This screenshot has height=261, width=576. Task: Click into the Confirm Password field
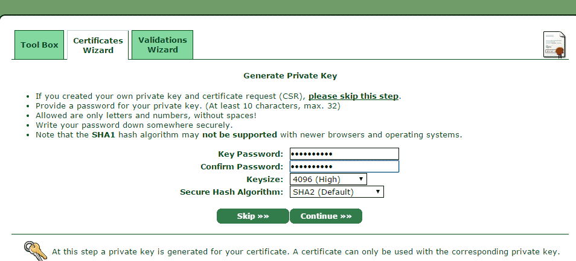pos(344,166)
